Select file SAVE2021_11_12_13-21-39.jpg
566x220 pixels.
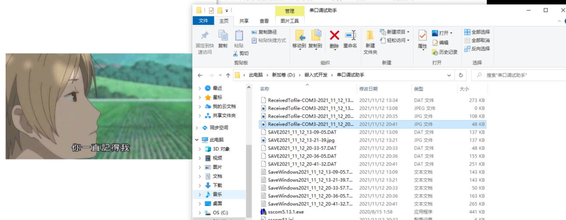301,140
